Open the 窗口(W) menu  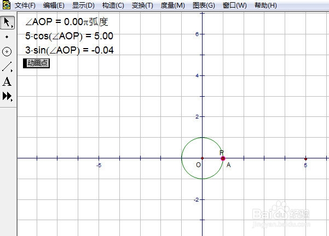tap(235, 5)
